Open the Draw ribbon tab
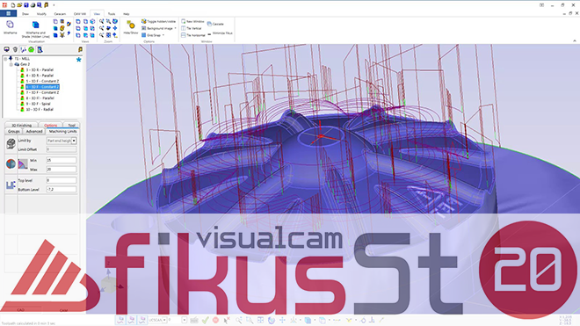 [25, 14]
